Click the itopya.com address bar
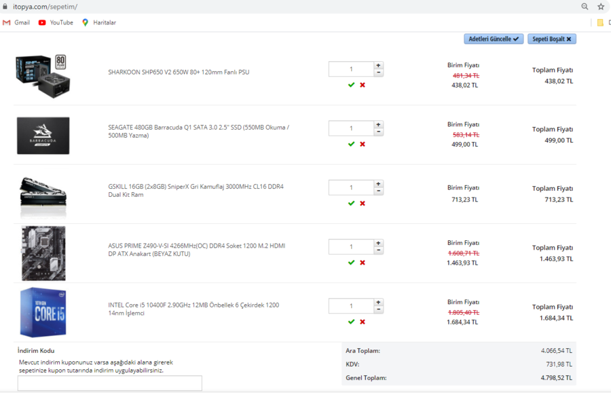The height and width of the screenshot is (393, 611). point(272,7)
